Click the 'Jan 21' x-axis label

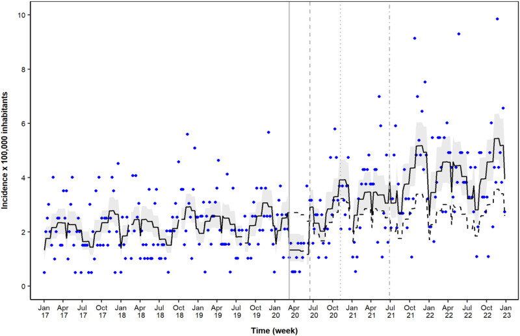(x=352, y=311)
